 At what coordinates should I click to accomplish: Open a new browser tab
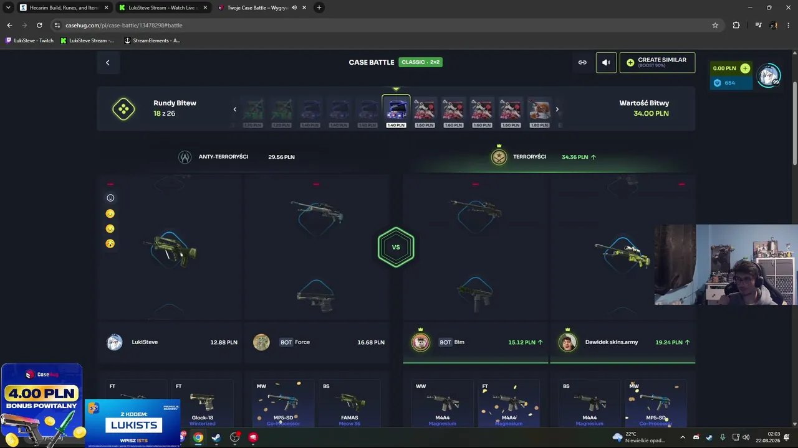point(319,7)
